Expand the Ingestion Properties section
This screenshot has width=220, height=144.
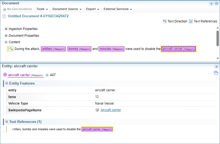click(x=6, y=29)
